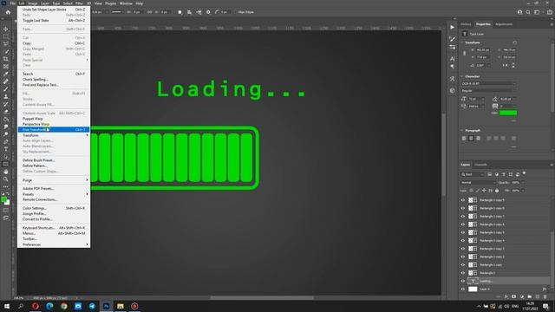The image size is (555, 312).
Task: Select the Horizontal Type tool
Action: pyautogui.click(x=6, y=149)
